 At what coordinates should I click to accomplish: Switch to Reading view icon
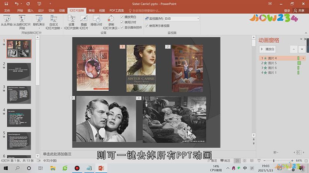[252, 161]
